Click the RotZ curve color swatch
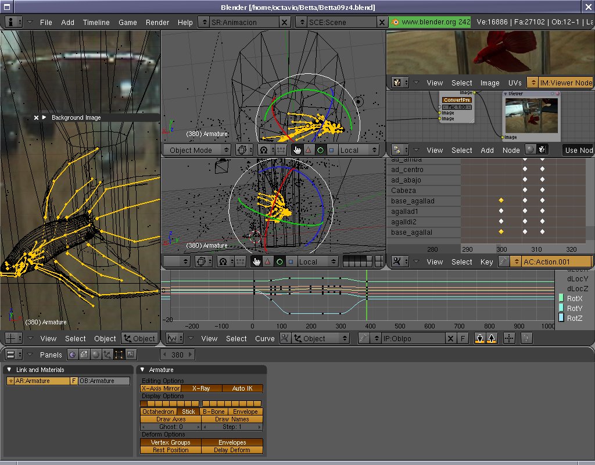 click(561, 317)
